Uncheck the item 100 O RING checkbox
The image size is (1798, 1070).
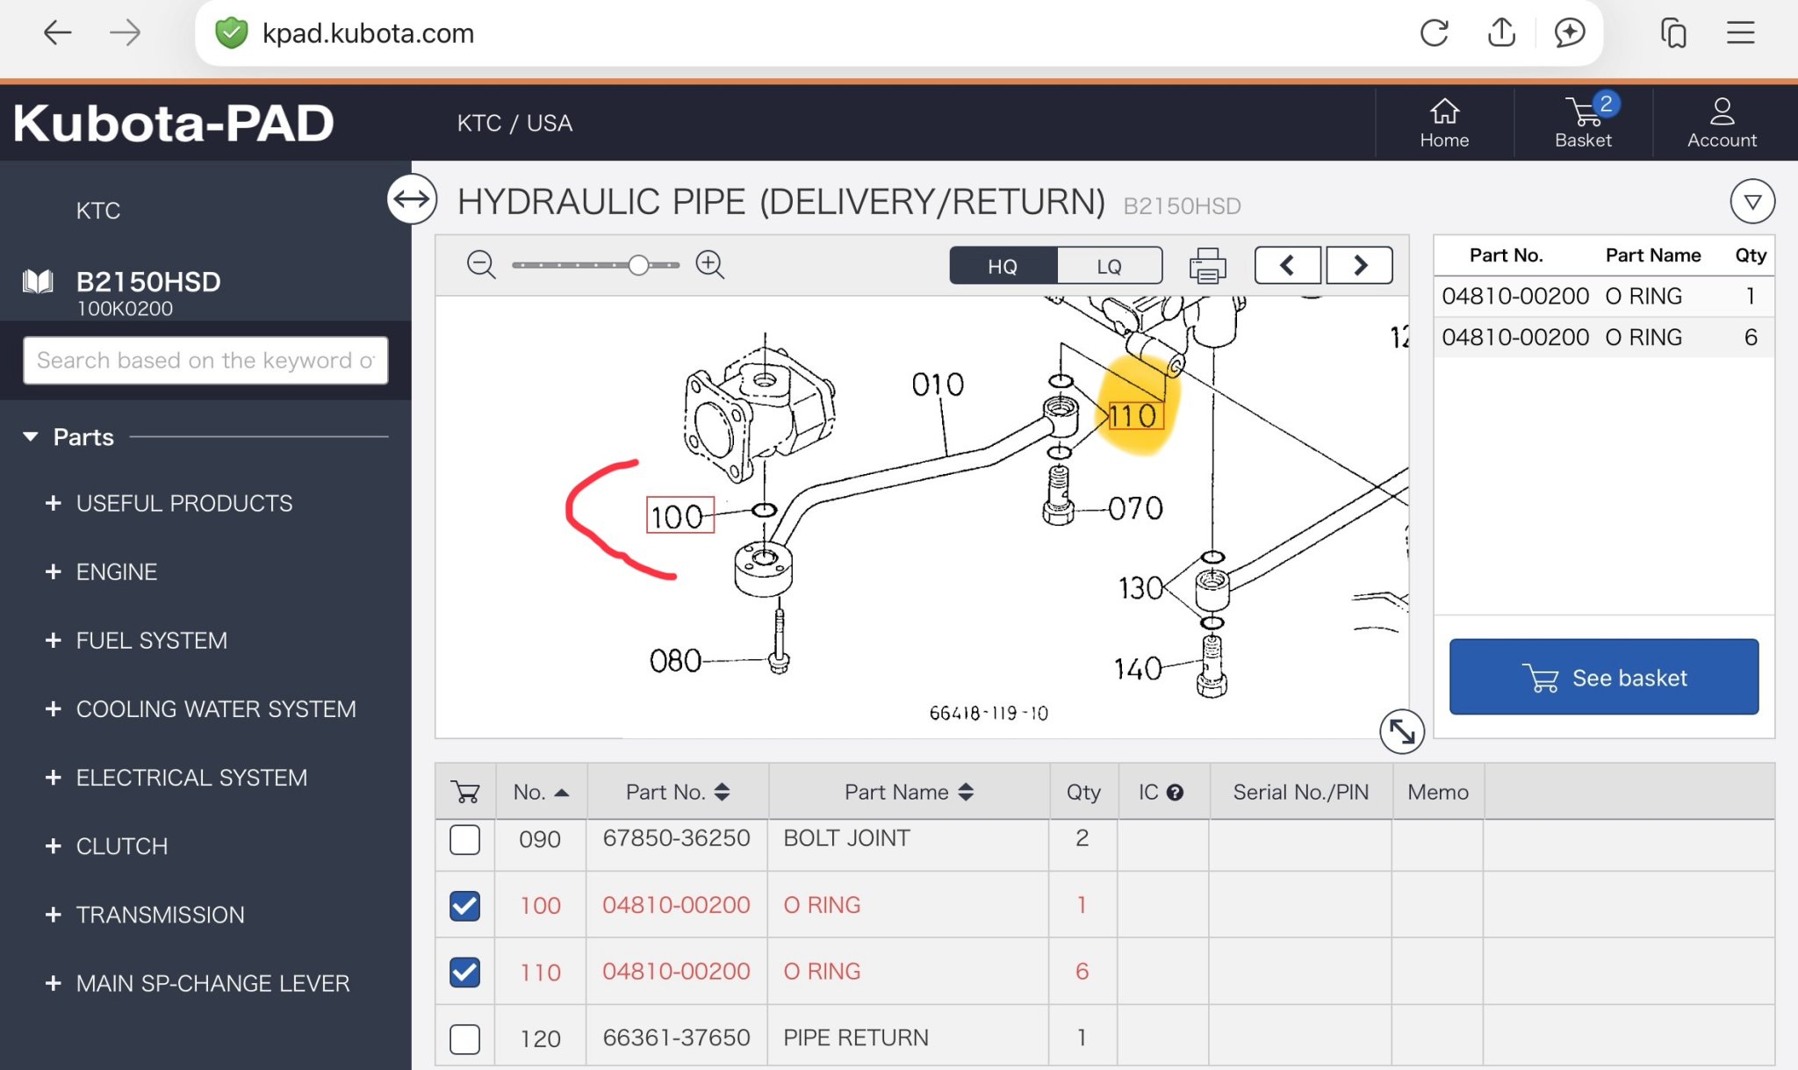(464, 905)
